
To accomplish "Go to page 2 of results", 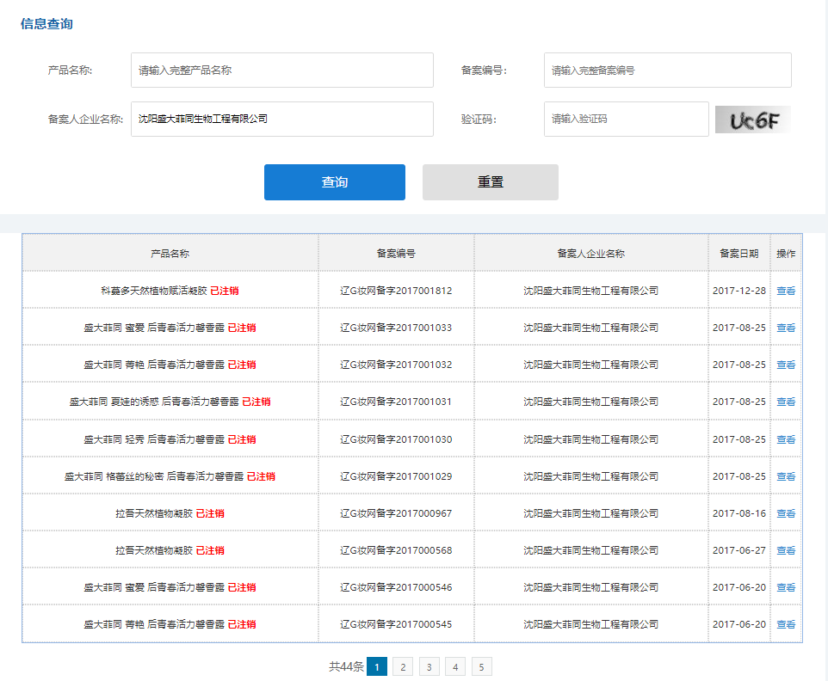I will [402, 666].
